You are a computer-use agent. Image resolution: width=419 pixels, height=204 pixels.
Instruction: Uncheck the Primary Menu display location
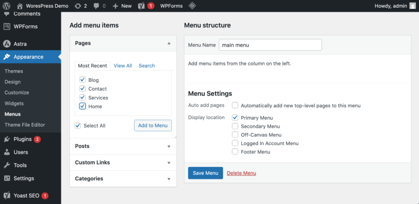235,118
